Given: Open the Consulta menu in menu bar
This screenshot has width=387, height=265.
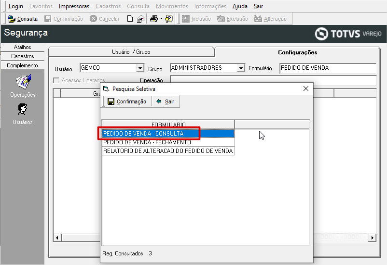Looking at the screenshot, I should point(138,6).
